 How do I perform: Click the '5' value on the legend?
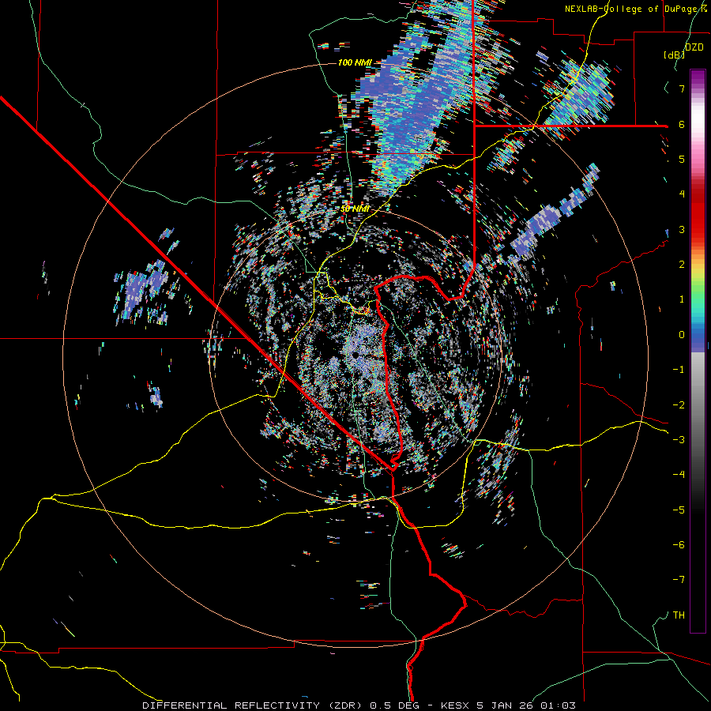coord(682,159)
